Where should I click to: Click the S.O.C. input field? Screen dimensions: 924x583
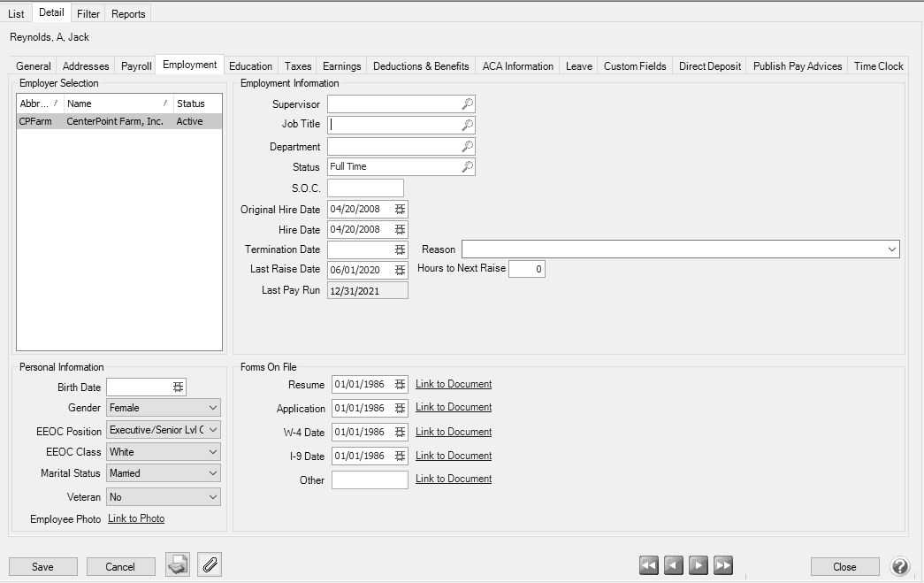(365, 188)
